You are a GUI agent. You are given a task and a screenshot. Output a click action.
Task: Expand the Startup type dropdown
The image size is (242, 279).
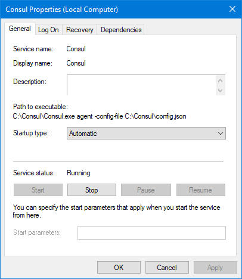point(146,134)
